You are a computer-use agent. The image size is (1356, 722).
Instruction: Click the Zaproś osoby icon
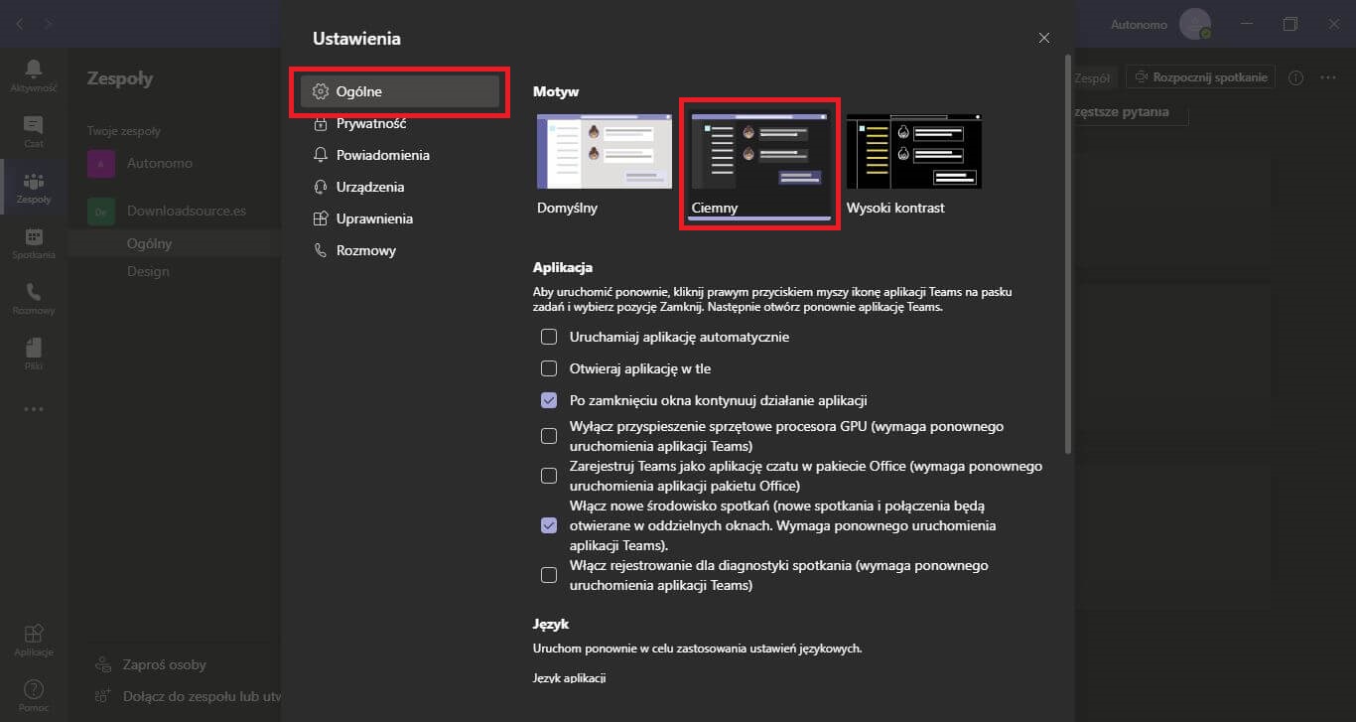(103, 664)
